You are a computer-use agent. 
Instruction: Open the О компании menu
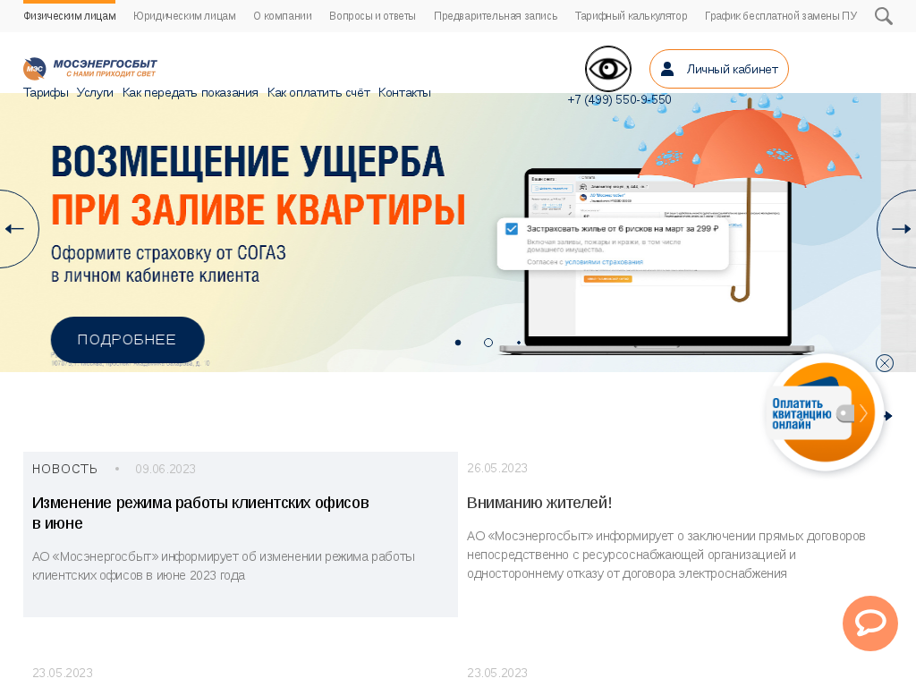283,16
